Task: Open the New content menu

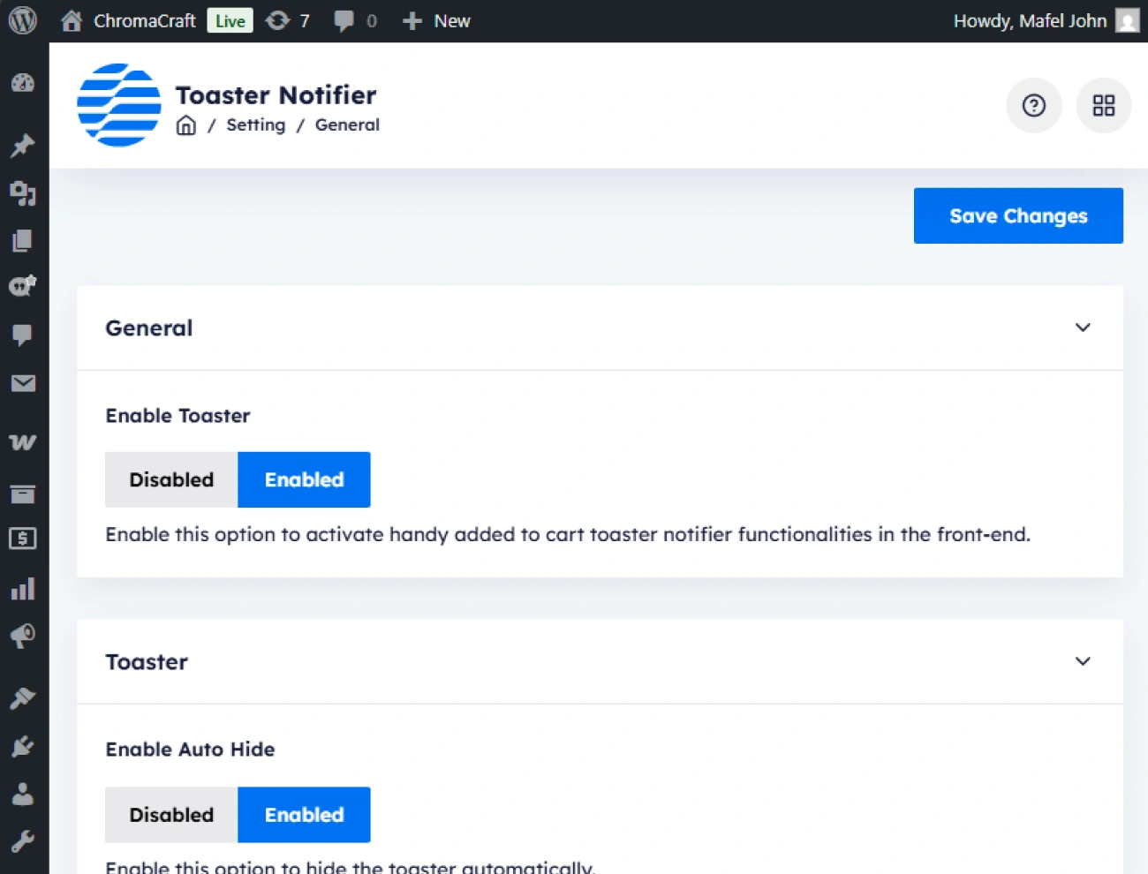Action: (436, 20)
